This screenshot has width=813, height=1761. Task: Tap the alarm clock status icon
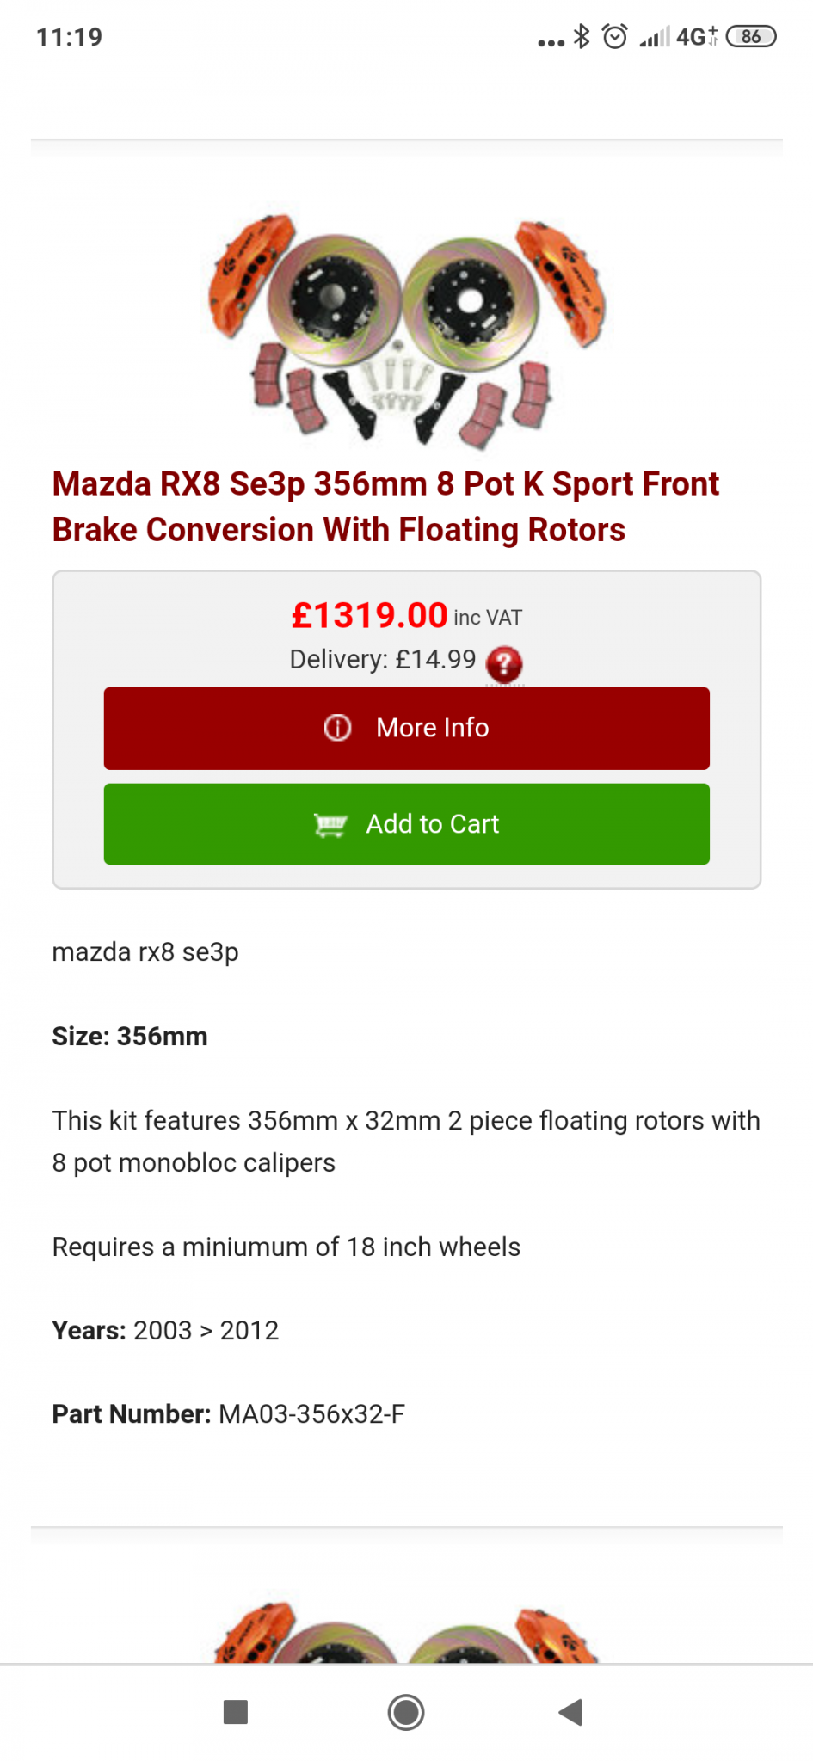coord(614,37)
